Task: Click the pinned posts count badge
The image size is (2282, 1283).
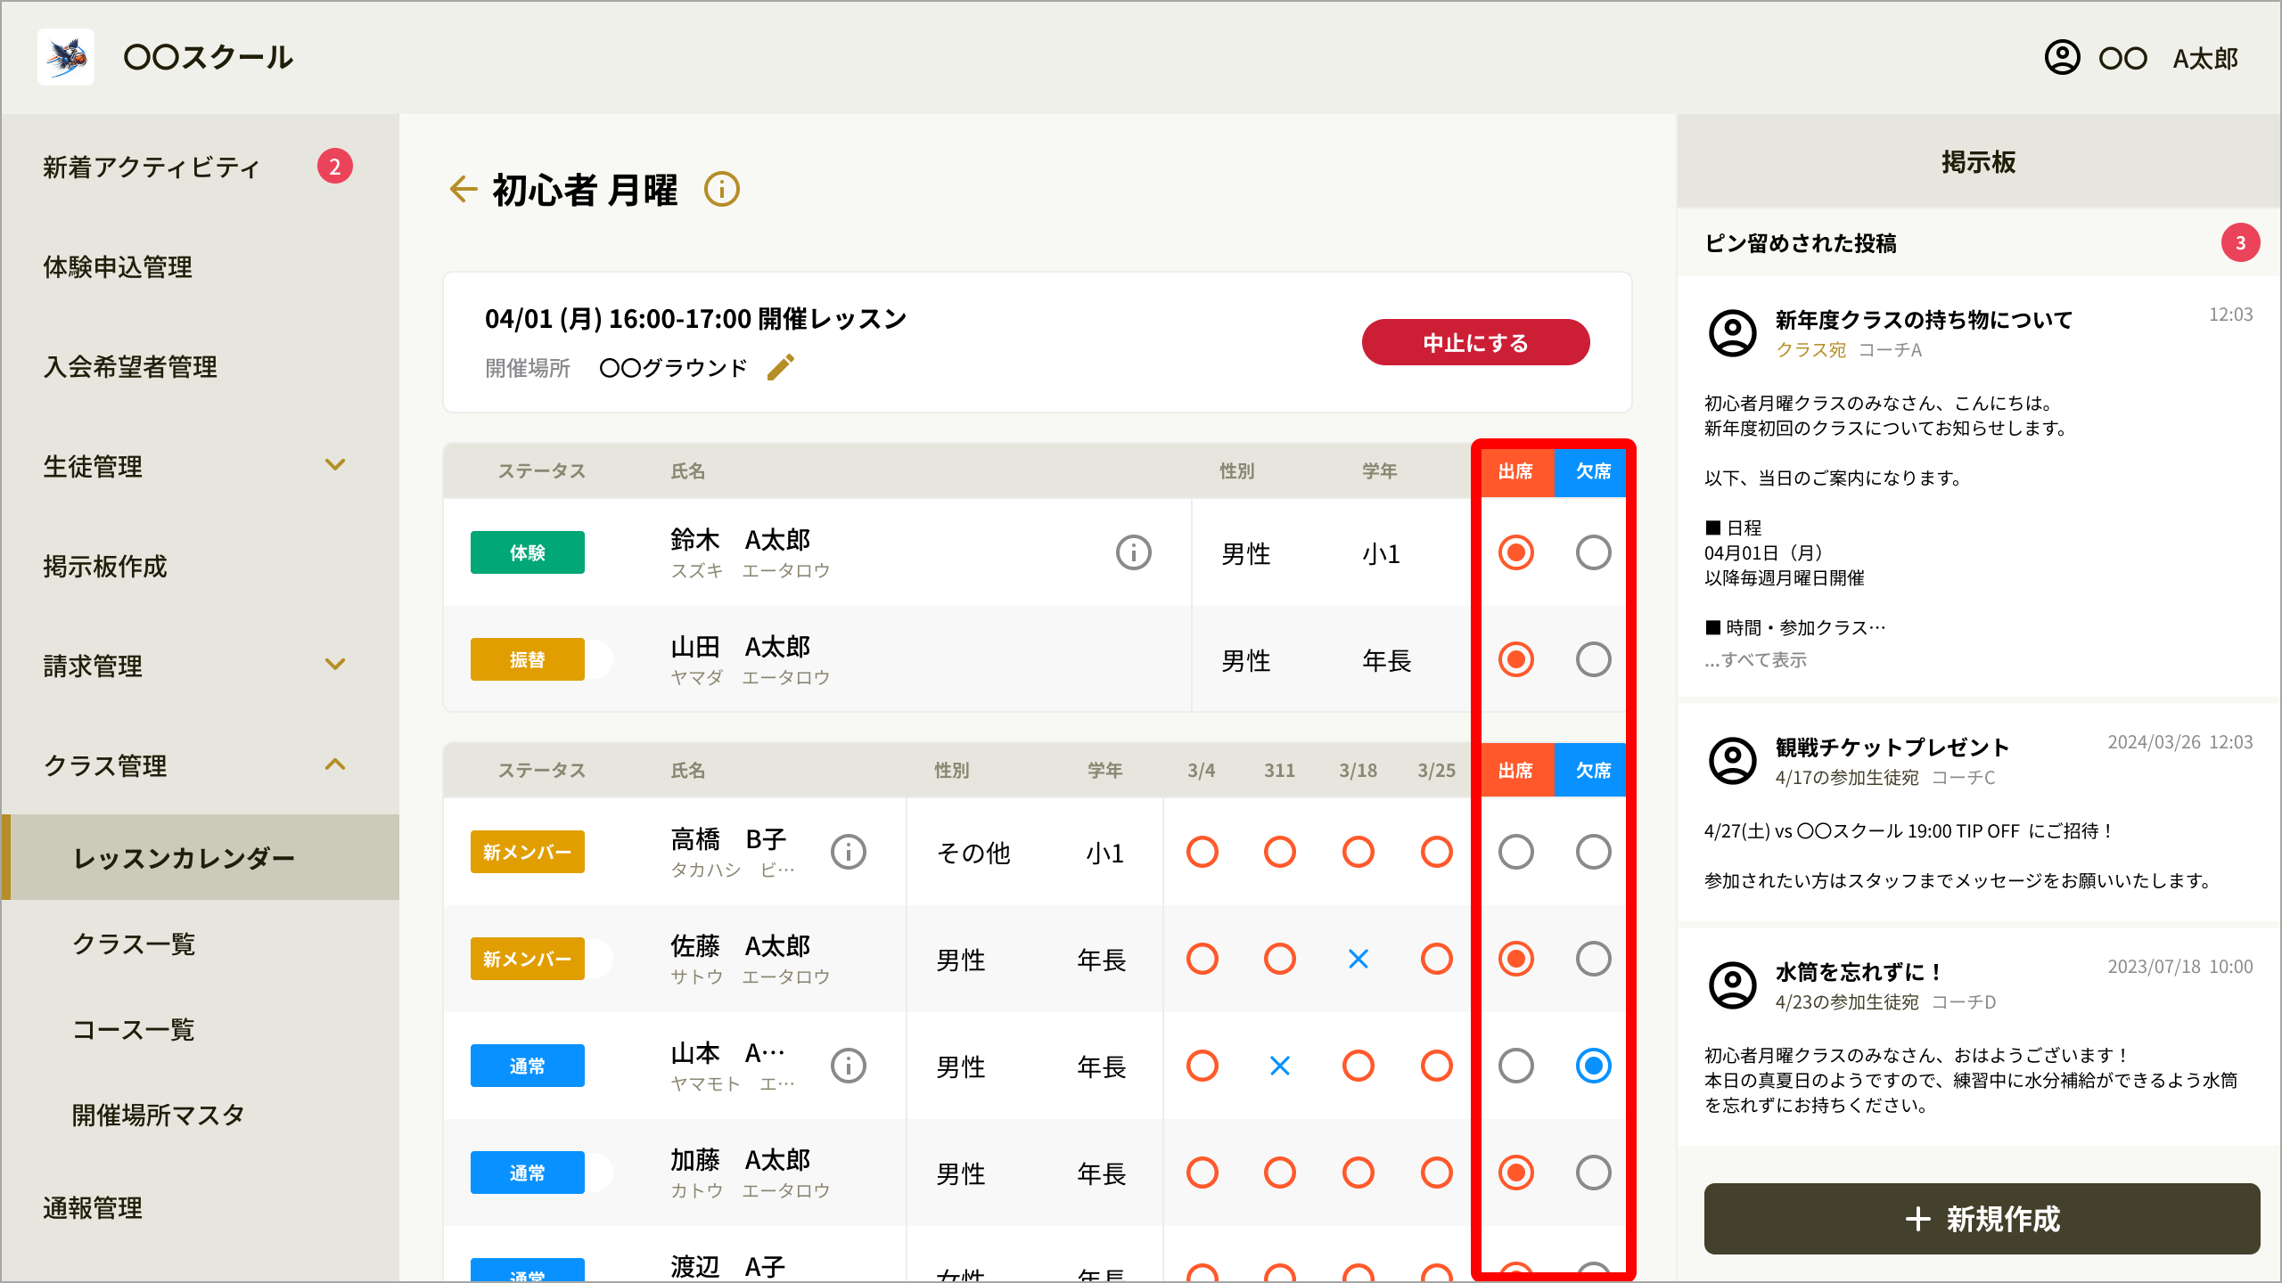Action: pos(2240,242)
